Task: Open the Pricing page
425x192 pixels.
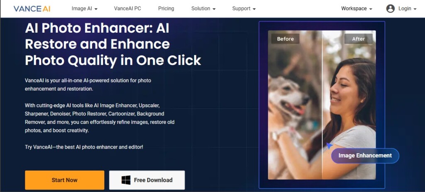Action: coord(166,9)
